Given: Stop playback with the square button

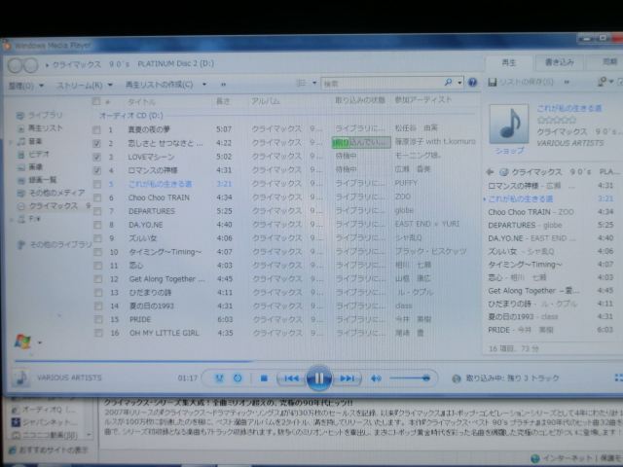Looking at the screenshot, I should (x=264, y=378).
